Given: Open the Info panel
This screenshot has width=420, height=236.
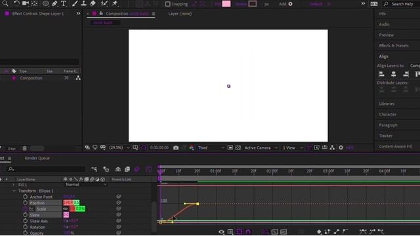Looking at the screenshot, I should [x=382, y=14].
